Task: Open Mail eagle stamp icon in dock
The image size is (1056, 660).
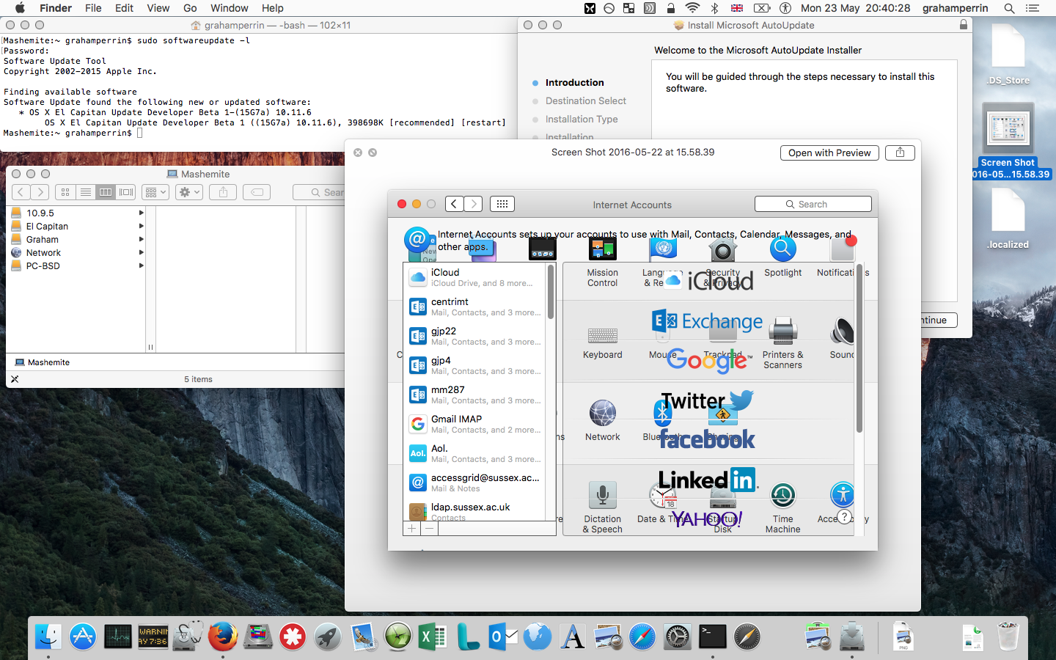Action: 363,637
